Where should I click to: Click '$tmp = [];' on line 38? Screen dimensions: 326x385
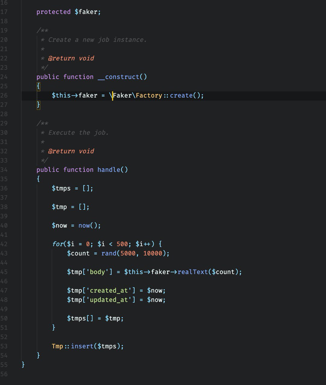(x=71, y=207)
